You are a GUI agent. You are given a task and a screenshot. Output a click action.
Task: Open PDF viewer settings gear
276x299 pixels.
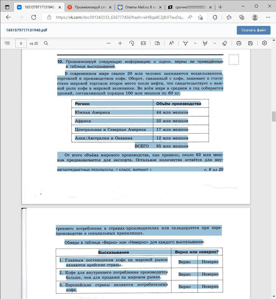tap(264, 43)
